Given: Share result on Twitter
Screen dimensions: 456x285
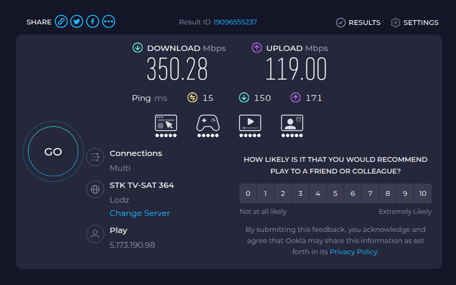Looking at the screenshot, I should (77, 21).
